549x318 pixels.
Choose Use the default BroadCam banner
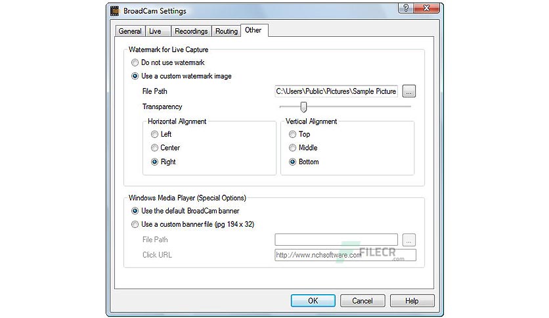tap(185, 211)
